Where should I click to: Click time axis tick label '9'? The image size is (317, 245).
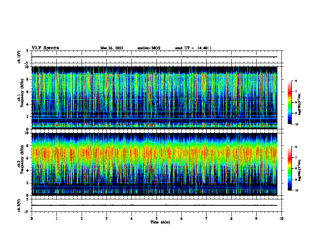(x=256, y=219)
